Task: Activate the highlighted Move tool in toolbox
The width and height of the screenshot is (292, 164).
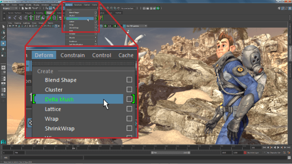Action: 3,44
